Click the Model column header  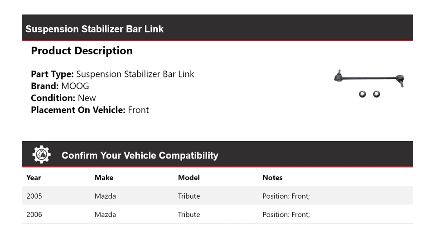pyautogui.click(x=188, y=177)
